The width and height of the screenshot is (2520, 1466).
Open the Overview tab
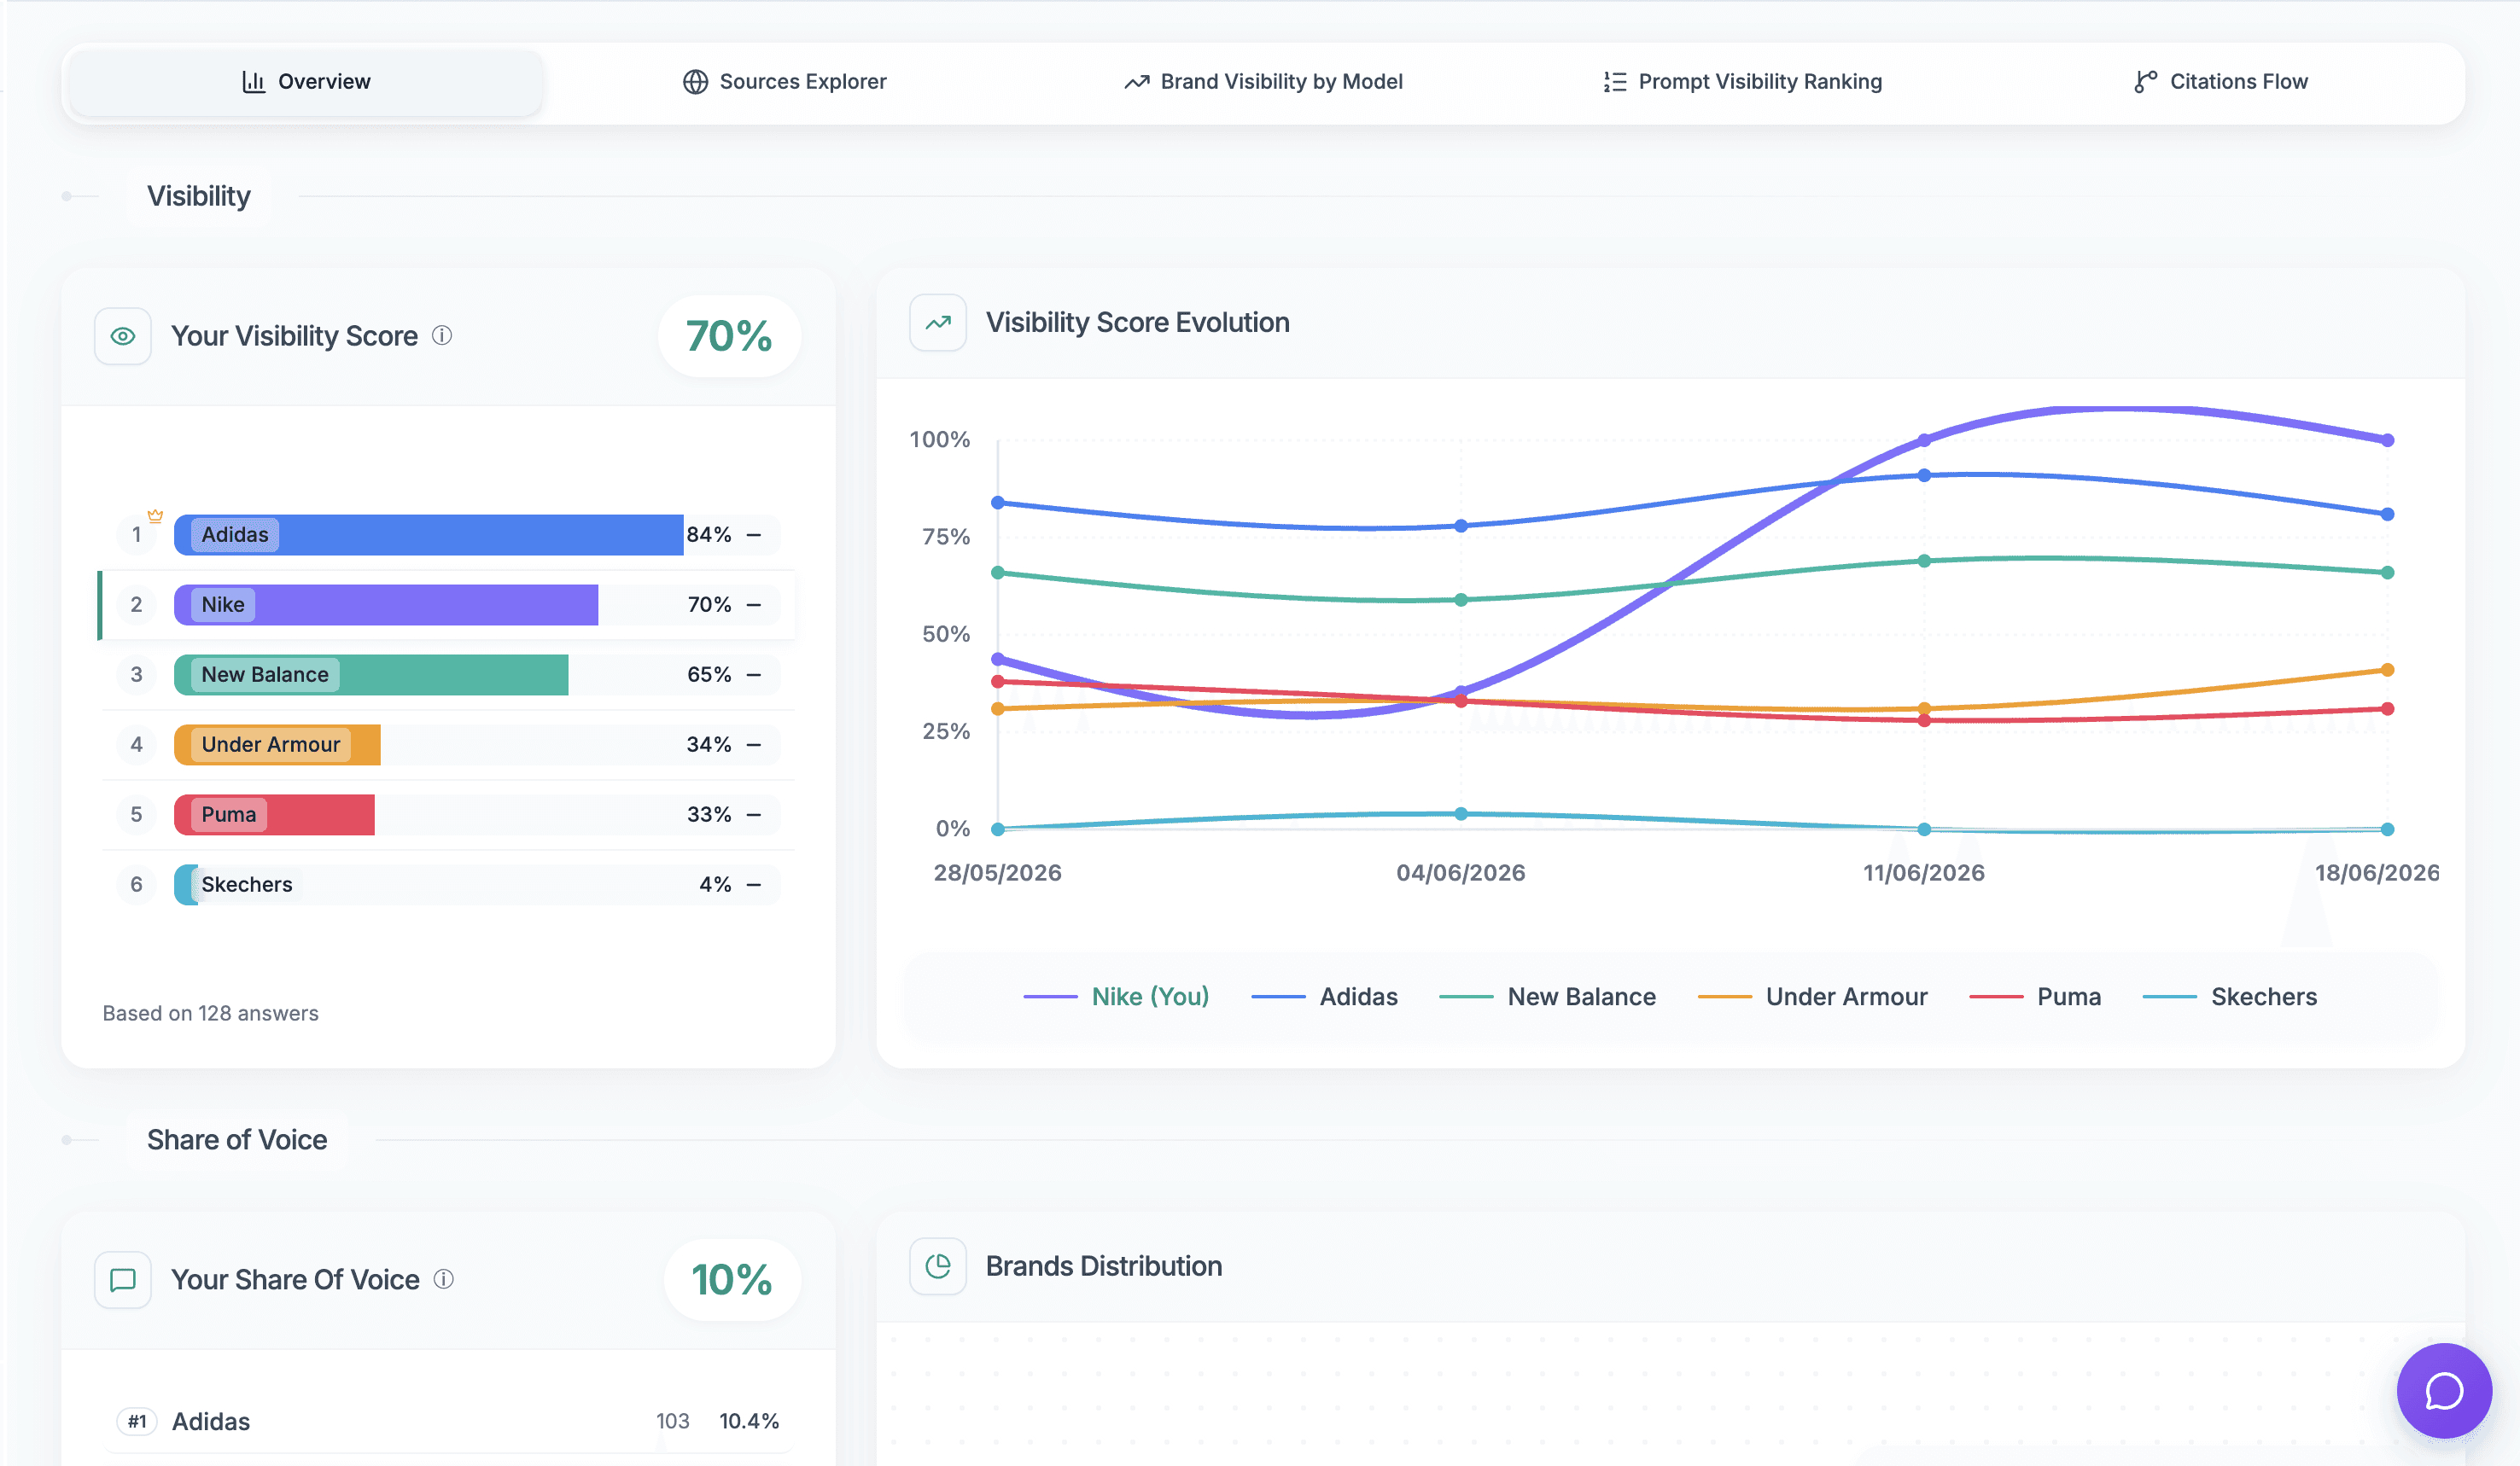pyautogui.click(x=306, y=82)
